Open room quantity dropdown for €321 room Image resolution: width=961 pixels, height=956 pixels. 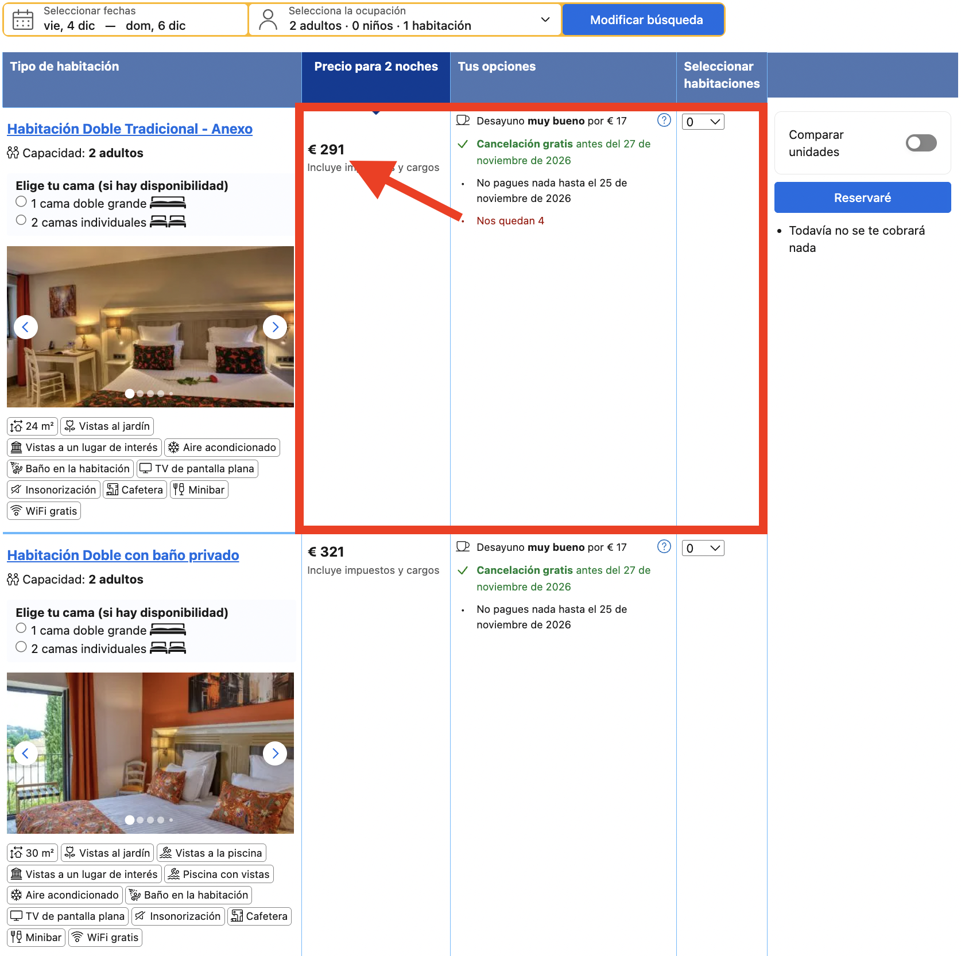tap(703, 548)
